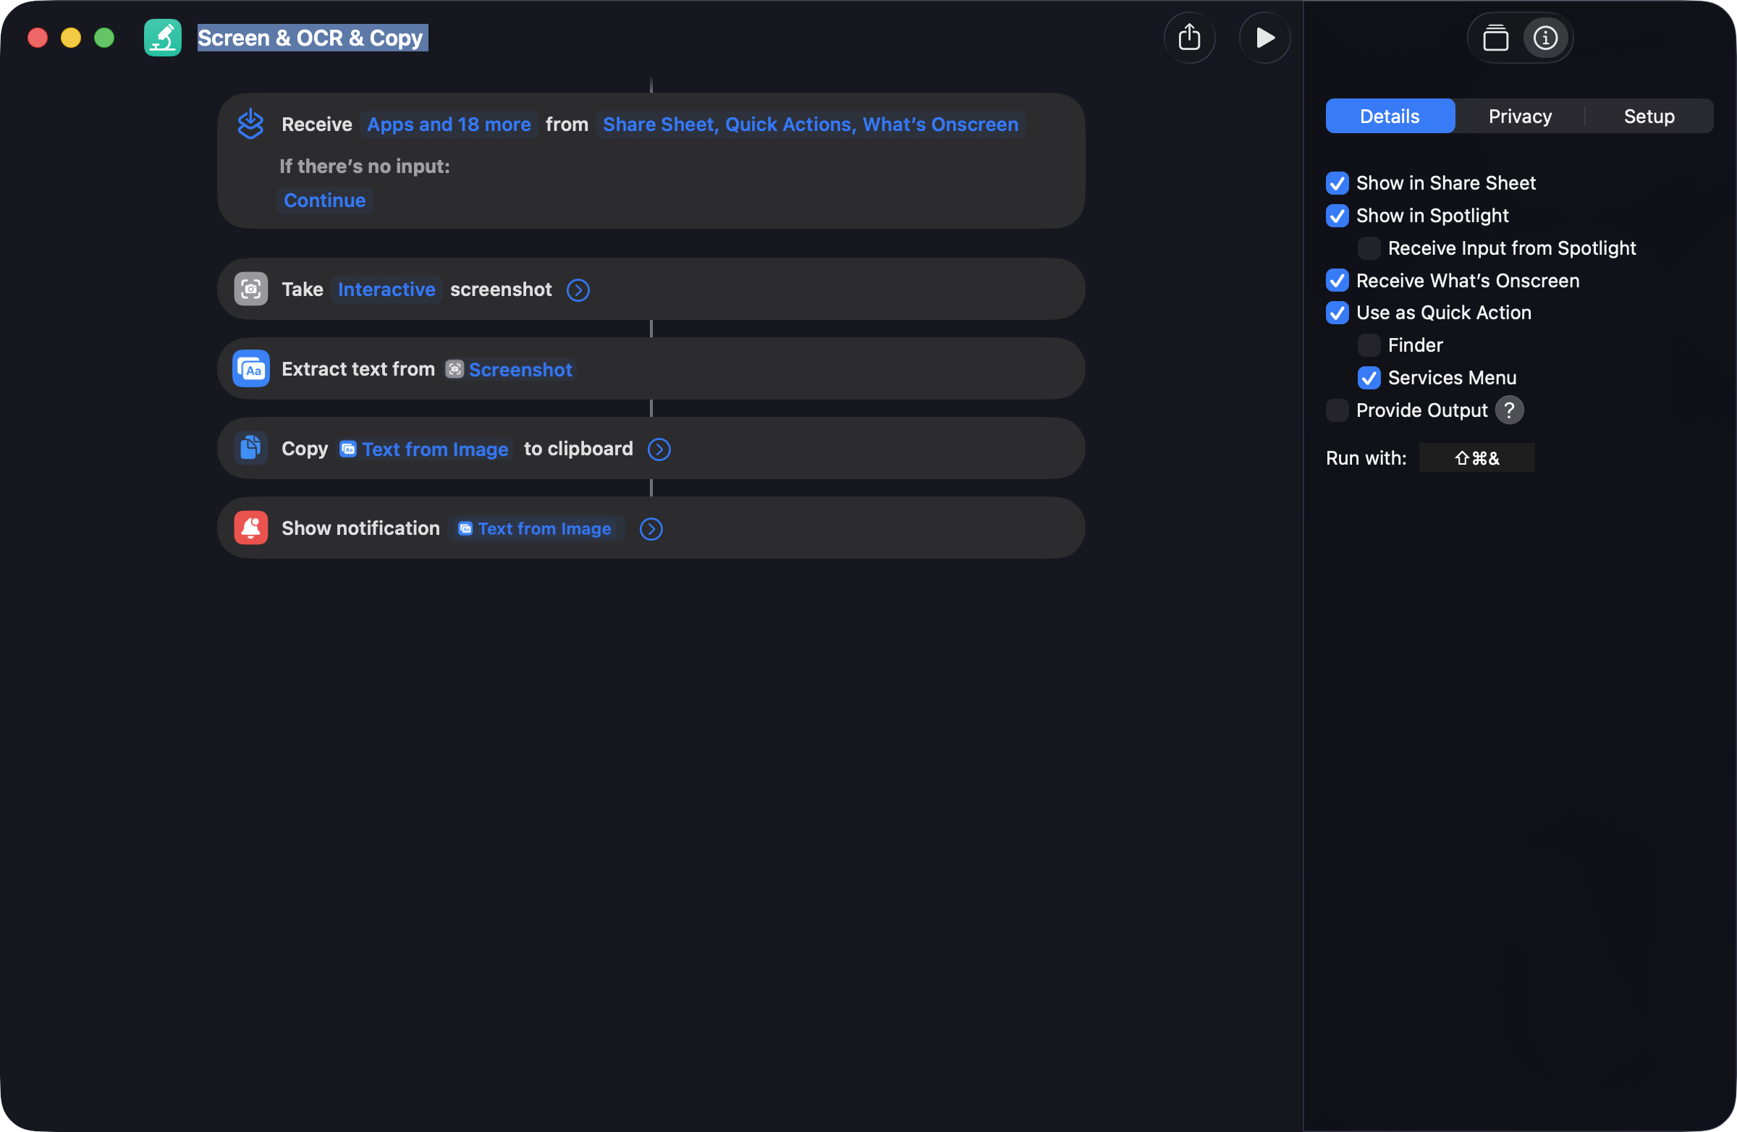
Task: Check the Finder quick action option
Action: click(1369, 345)
